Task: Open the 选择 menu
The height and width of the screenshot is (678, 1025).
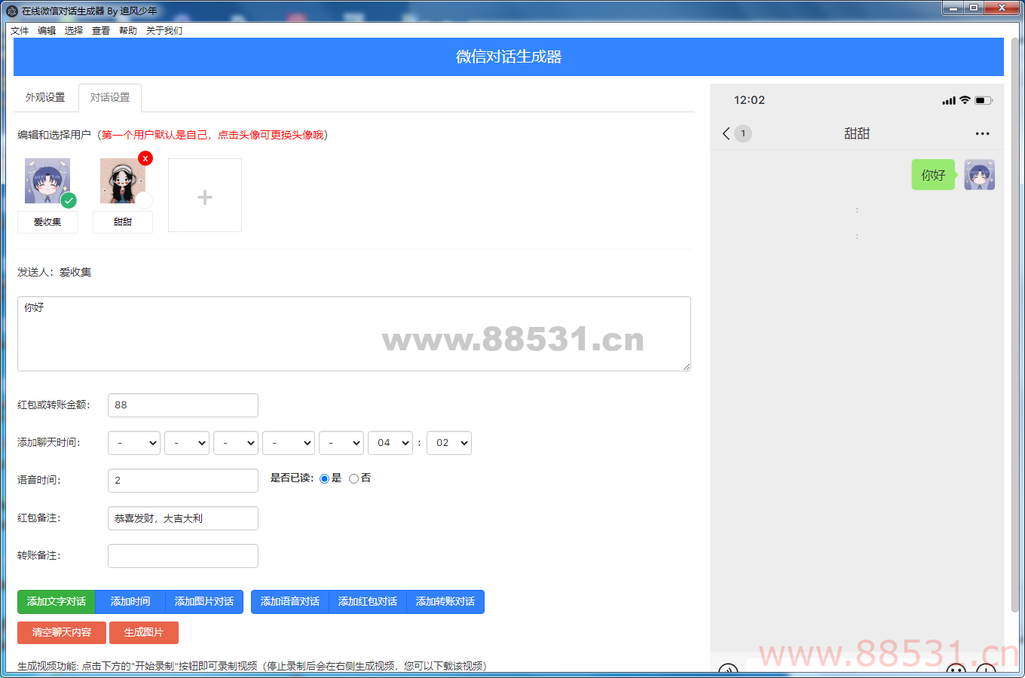Action: tap(74, 31)
